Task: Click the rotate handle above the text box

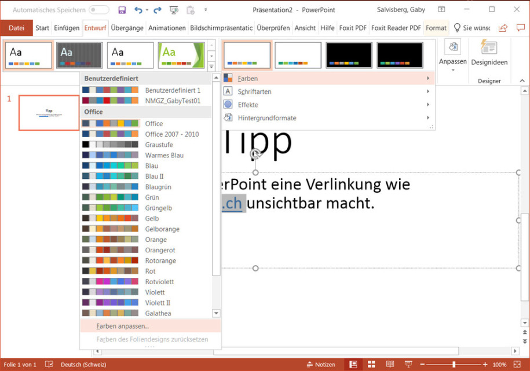Action: (256, 154)
